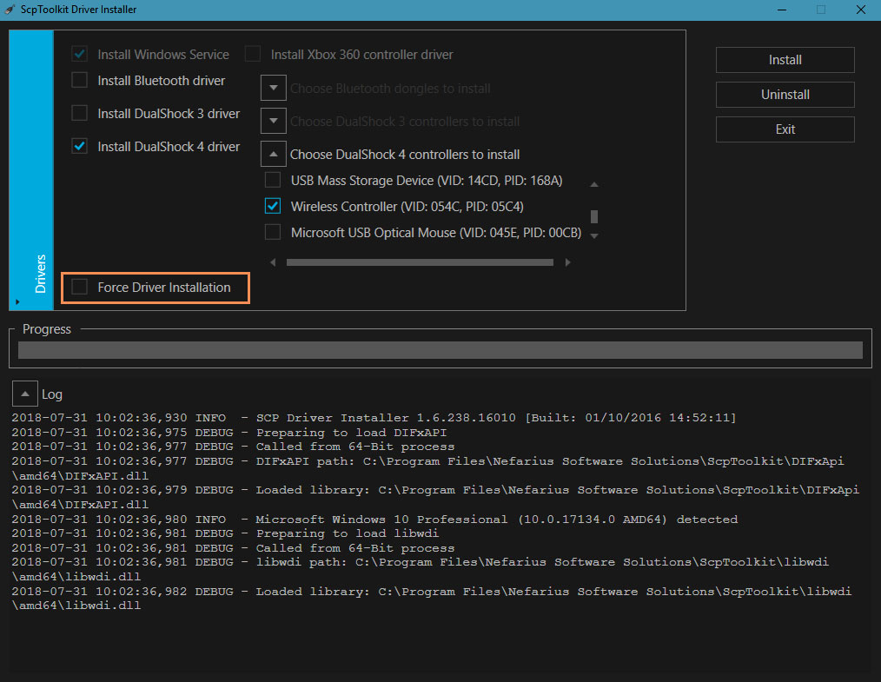The image size is (881, 682).
Task: Toggle Force Driver Installation checkbox
Action: 80,288
